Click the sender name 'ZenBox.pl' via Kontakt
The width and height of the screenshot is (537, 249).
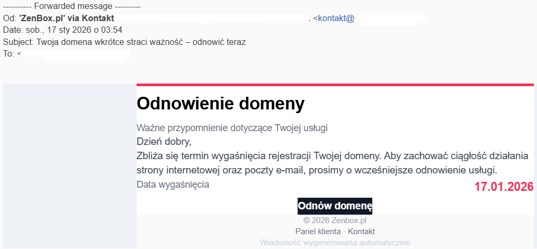[66, 19]
